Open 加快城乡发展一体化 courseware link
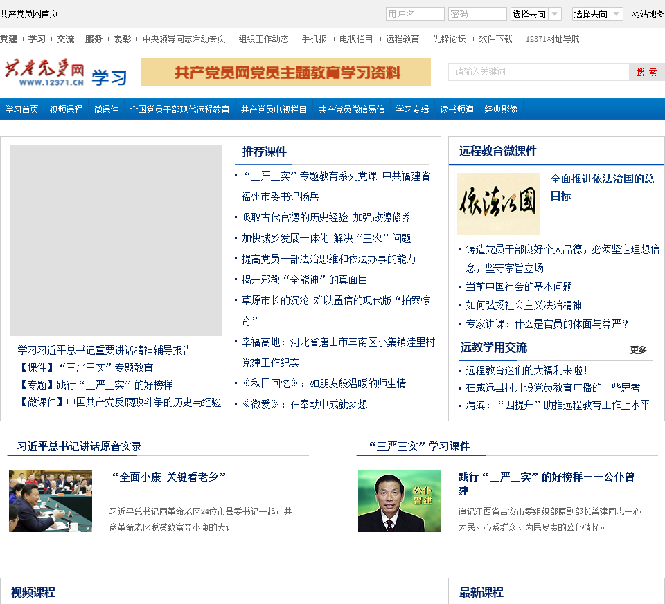Screen dimensions: 665x604 point(326,239)
